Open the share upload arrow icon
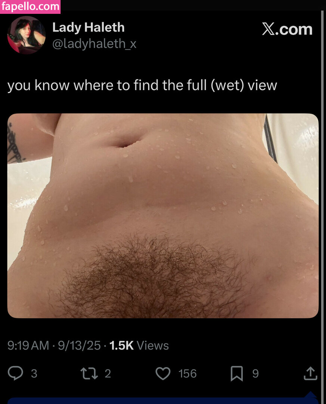Image resolution: width=326 pixels, height=404 pixels. [310, 373]
